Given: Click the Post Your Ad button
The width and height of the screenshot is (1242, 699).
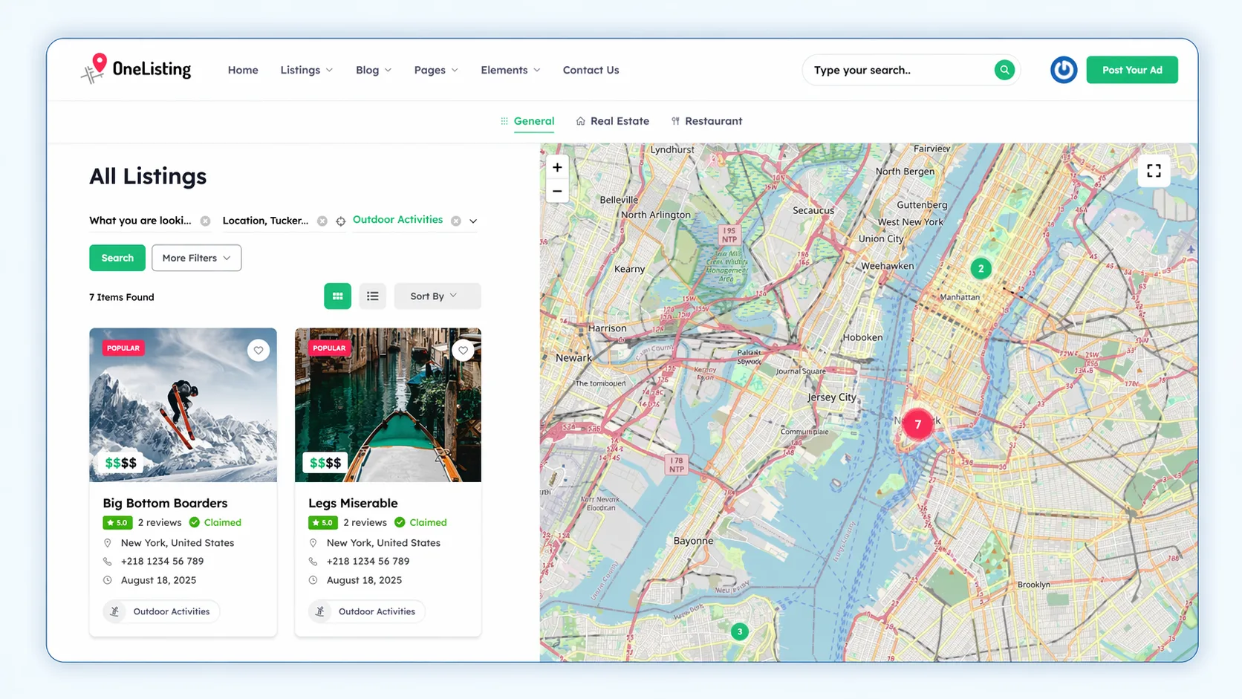Looking at the screenshot, I should pos(1132,70).
